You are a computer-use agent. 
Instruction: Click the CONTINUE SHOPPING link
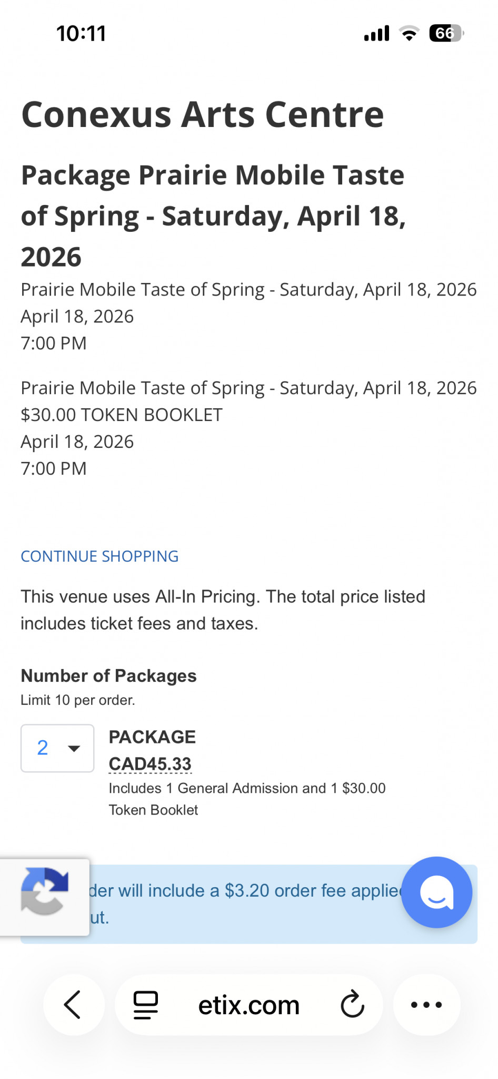(x=99, y=556)
